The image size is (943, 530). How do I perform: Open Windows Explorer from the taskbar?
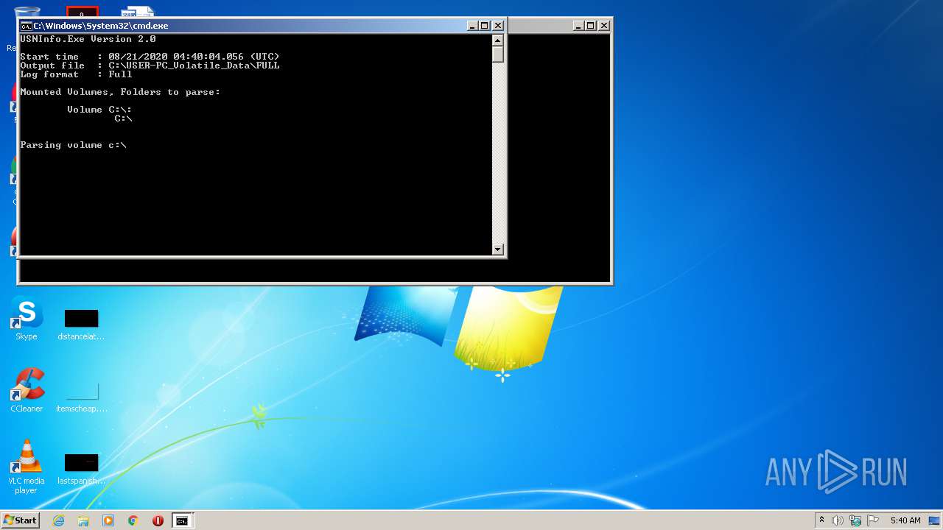(x=83, y=520)
